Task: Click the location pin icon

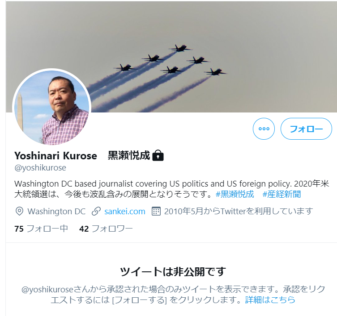Action: pos(19,212)
